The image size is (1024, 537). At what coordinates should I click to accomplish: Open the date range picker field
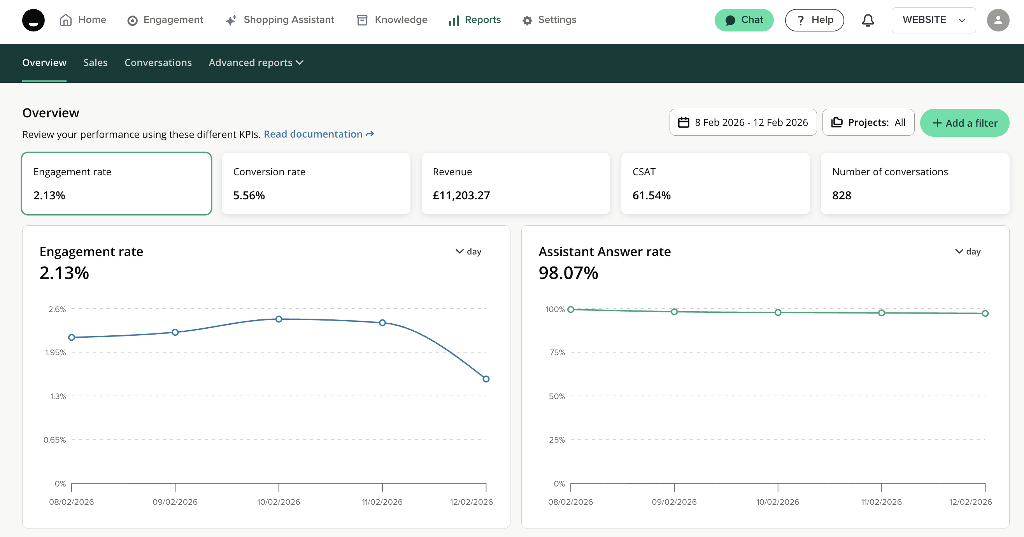[743, 123]
